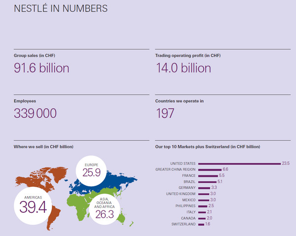Click the 'GERMANY' chart label
The image size is (296, 236).
[187, 188]
